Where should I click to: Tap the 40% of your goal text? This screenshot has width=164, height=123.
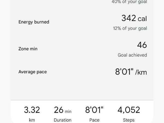tap(129, 2)
